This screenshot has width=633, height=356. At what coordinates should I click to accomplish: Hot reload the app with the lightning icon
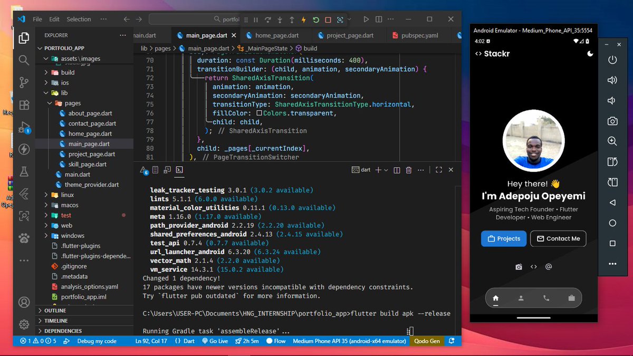(303, 20)
